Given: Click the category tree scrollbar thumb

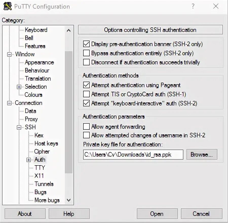Looking at the screenshot, I should pyautogui.click(x=69, y=112).
